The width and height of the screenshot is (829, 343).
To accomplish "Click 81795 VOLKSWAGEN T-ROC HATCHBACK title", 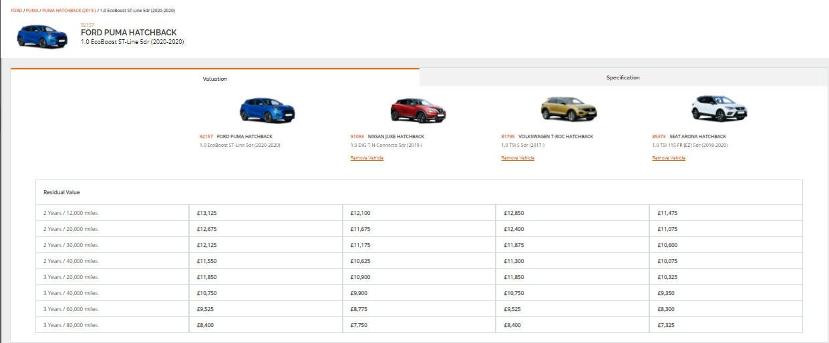I will pyautogui.click(x=547, y=136).
